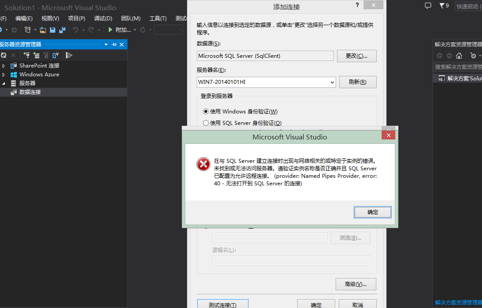Open the 附加 debug target dropdown arrow

(x=134, y=30)
